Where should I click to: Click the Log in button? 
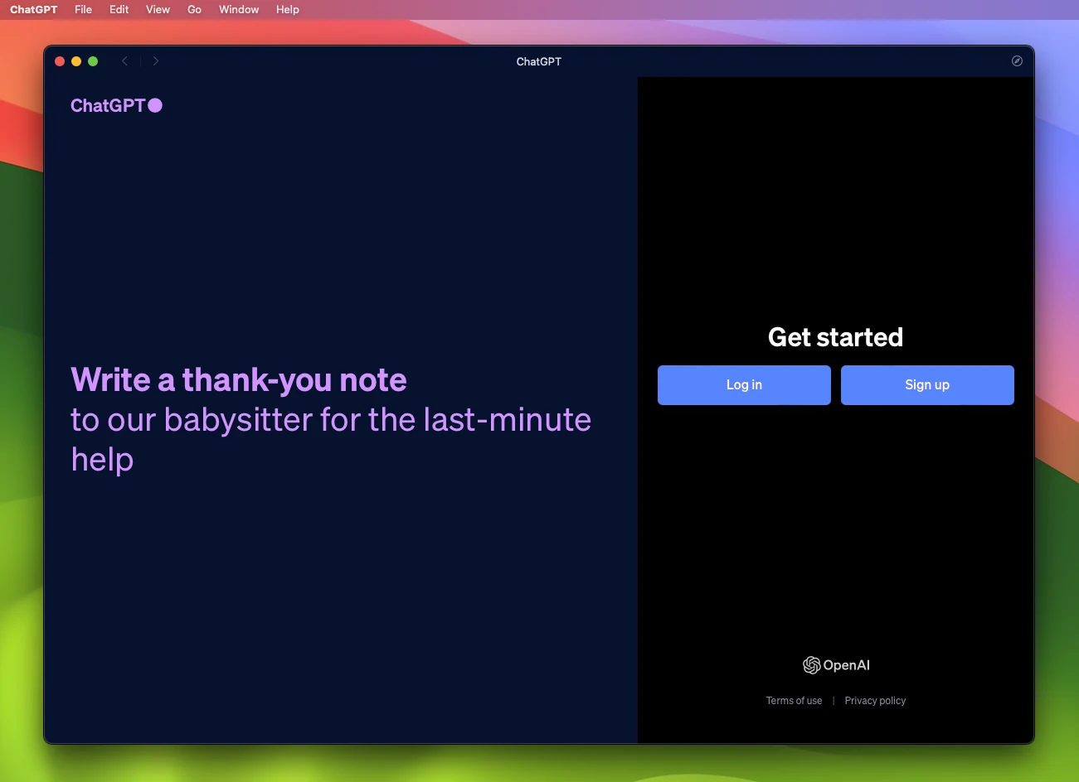pyautogui.click(x=743, y=384)
